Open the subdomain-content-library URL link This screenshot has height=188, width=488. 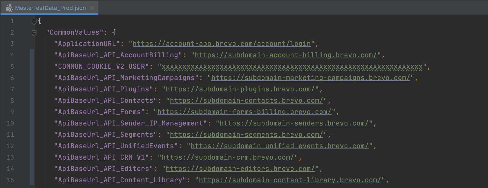[290, 180]
